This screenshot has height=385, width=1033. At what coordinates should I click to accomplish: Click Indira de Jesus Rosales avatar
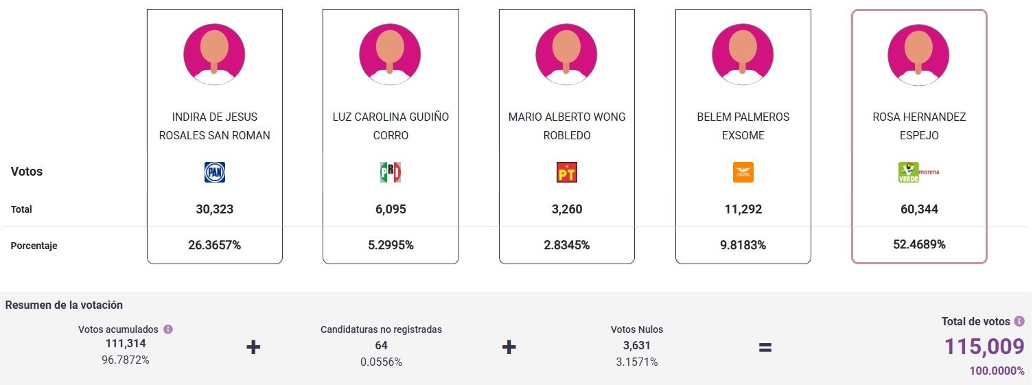pos(214,54)
